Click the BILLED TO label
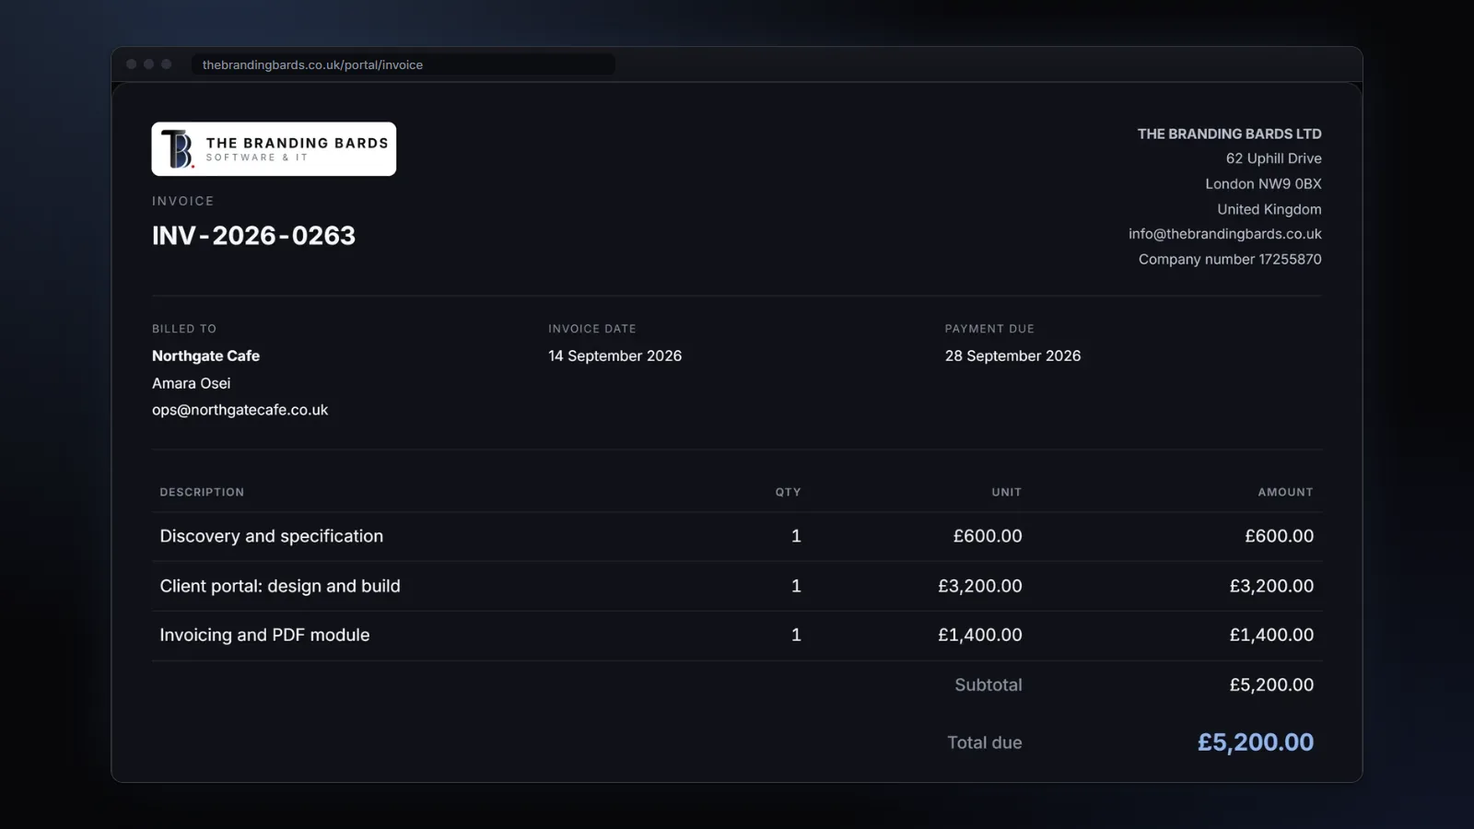The height and width of the screenshot is (829, 1474). pyautogui.click(x=184, y=329)
